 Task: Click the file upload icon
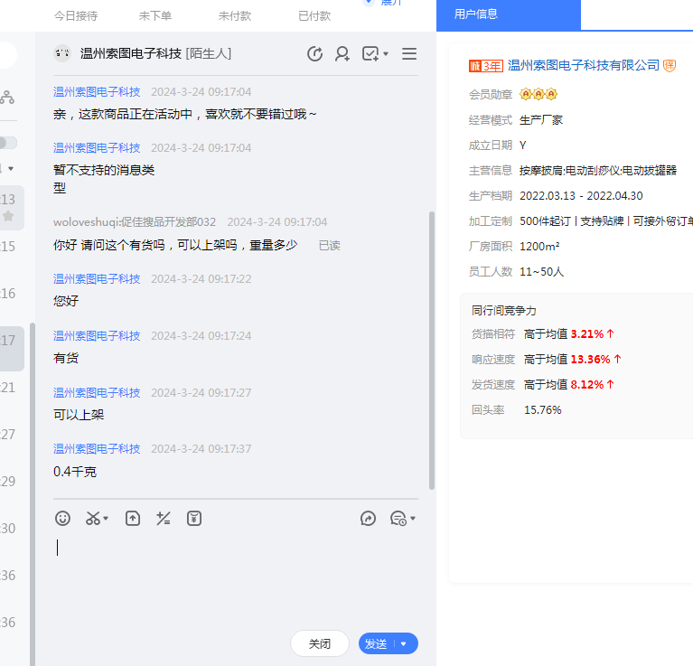tap(133, 519)
